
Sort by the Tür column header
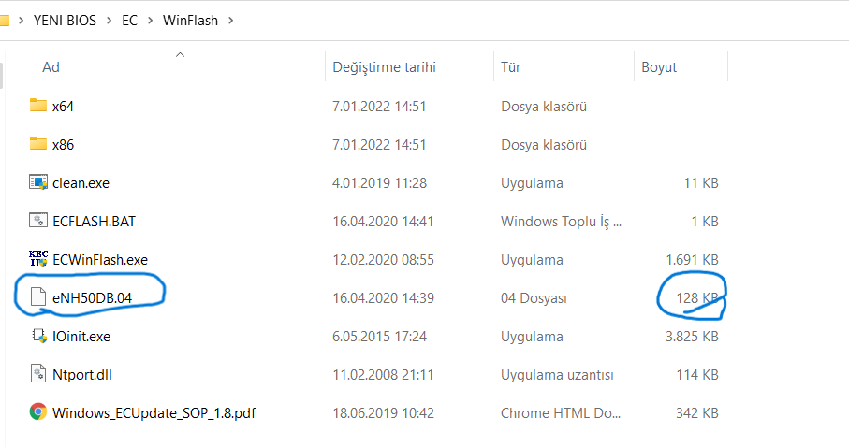point(510,67)
